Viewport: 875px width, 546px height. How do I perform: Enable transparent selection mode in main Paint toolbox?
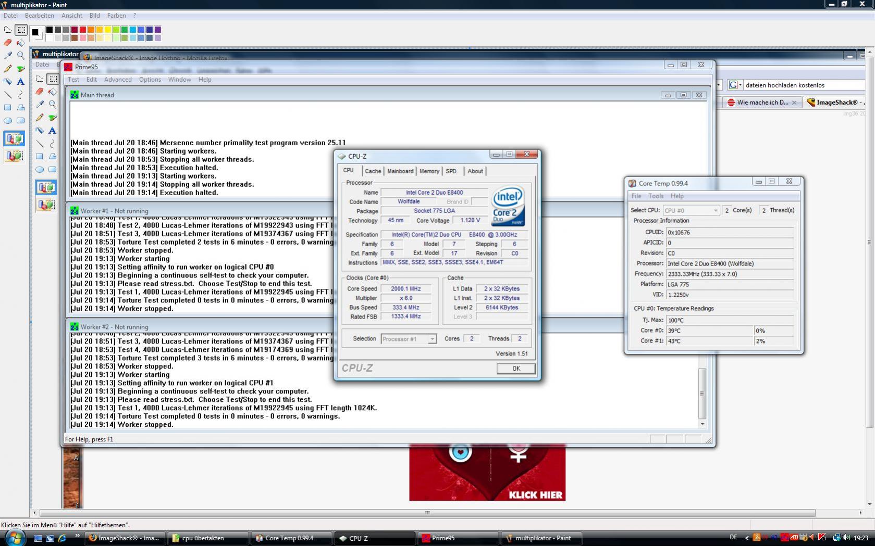[x=14, y=156]
